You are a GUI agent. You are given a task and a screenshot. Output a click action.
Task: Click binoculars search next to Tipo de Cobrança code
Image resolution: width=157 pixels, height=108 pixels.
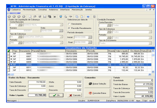[20, 37]
